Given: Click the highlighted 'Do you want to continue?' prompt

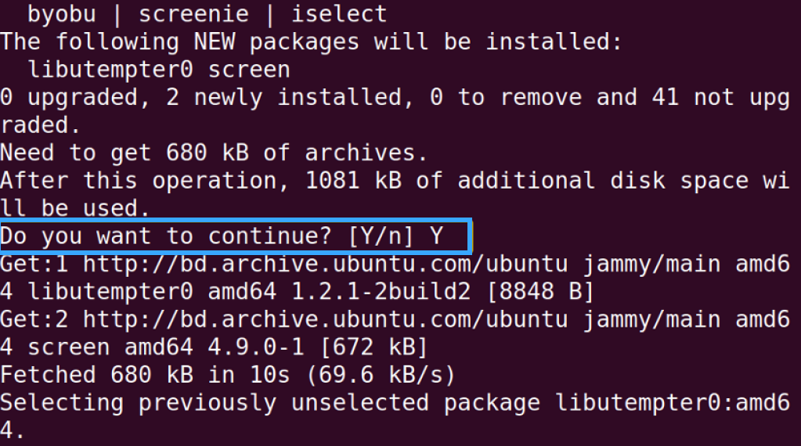Looking at the screenshot, I should coord(172,236).
